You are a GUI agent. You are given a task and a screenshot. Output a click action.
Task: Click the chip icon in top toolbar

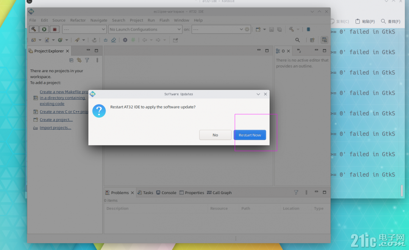pyautogui.click(x=308, y=29)
